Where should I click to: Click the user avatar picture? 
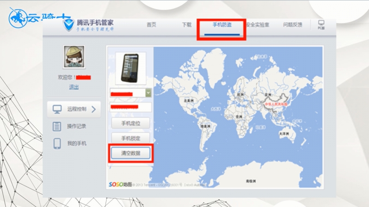pos(74,57)
